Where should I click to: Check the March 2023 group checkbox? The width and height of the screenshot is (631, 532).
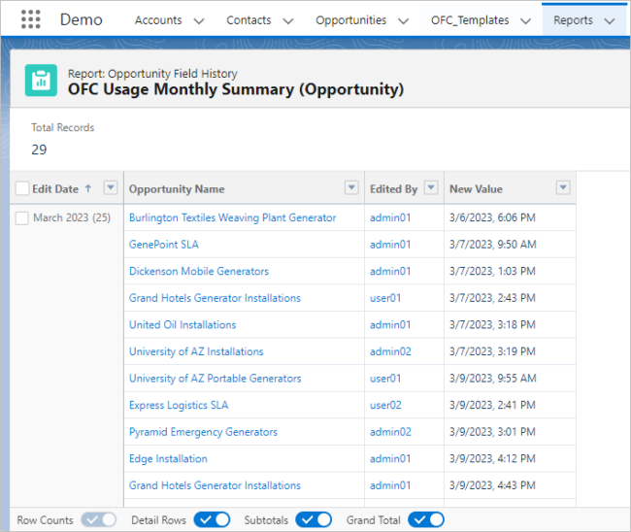[x=21, y=218]
